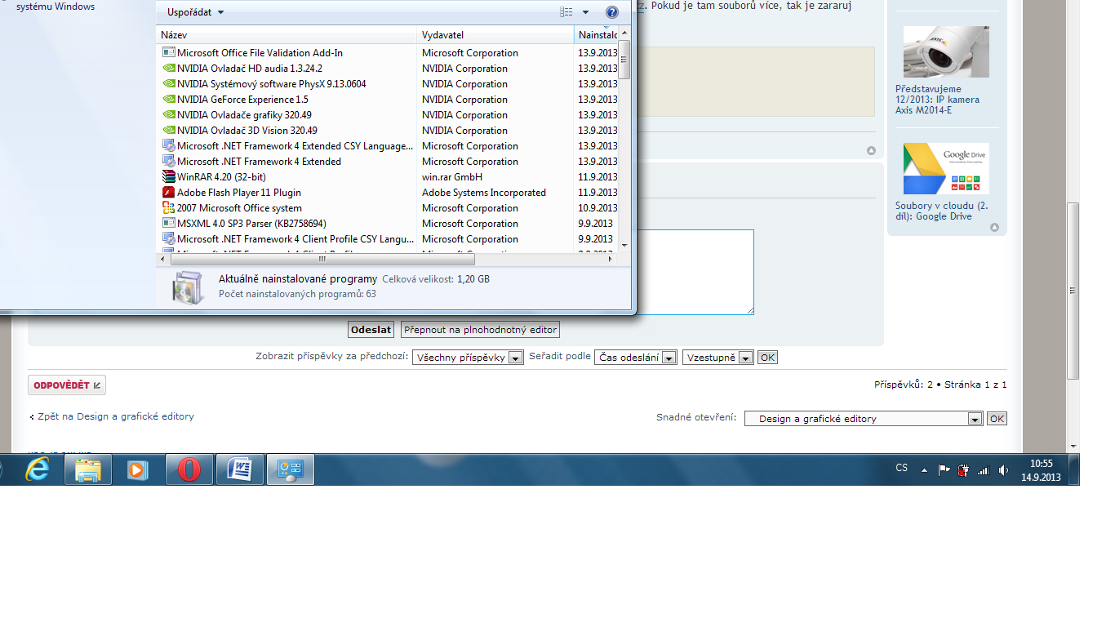Screen dimensions: 1115x627
Task: Click the taskbar clock showing 10:55
Action: pyautogui.click(x=1041, y=470)
